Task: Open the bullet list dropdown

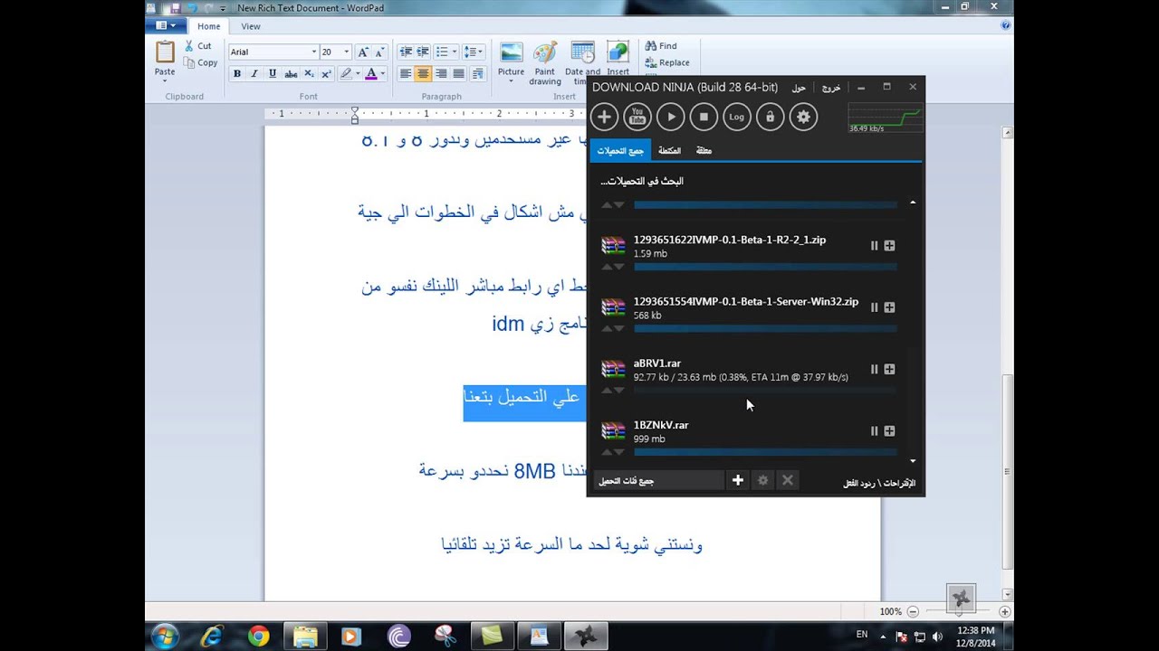Action: pos(454,52)
